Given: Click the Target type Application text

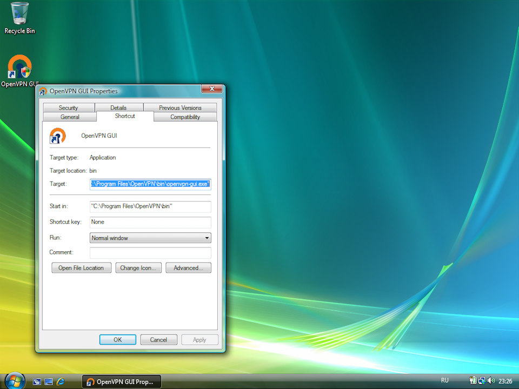Looking at the screenshot, I should tap(103, 157).
